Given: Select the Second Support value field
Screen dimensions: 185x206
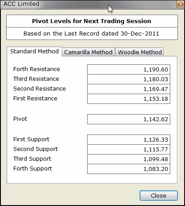Looking at the screenshot, I should 129,149.
